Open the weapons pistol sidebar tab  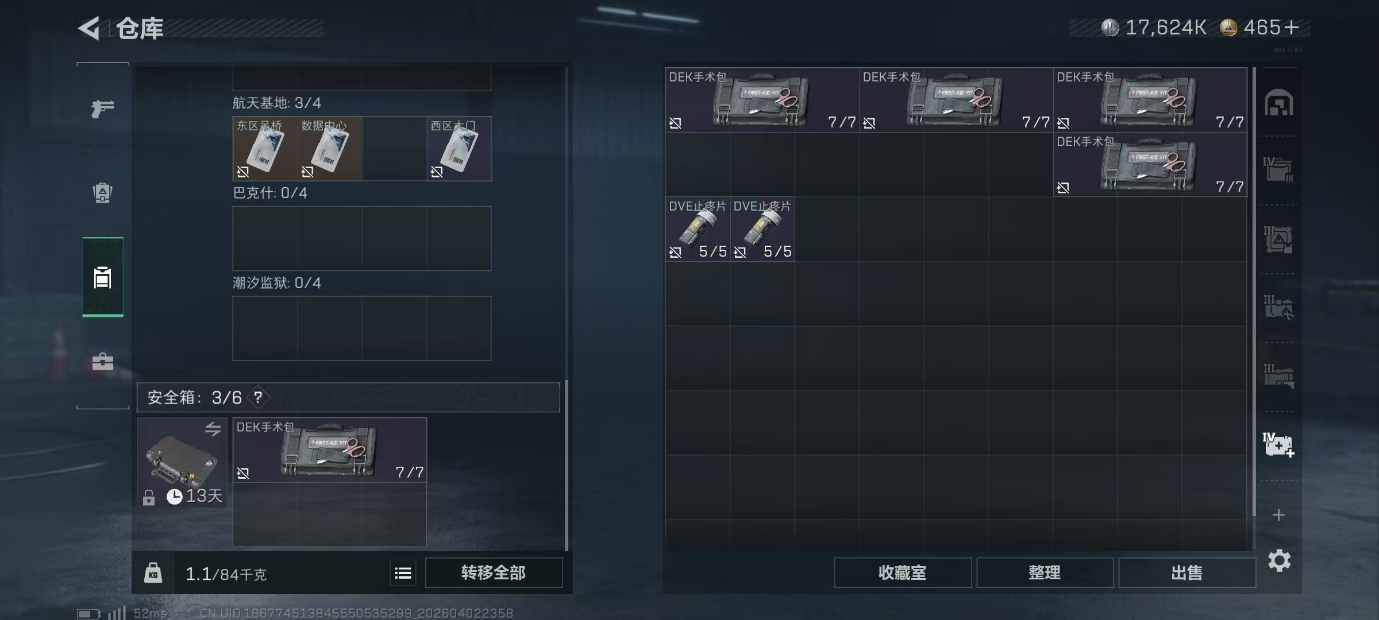102,108
